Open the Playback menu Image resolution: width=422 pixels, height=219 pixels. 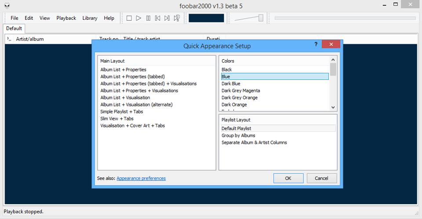pos(66,18)
